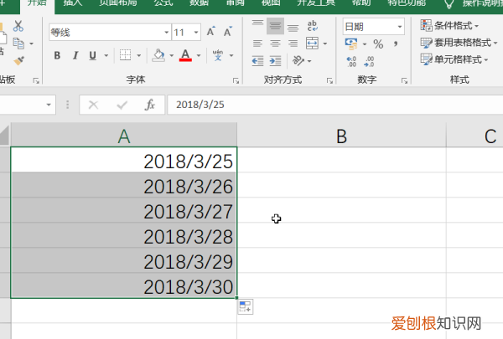This screenshot has width=503, height=339.
Task: Click the light bulb Tell Me icon
Action: (449, 4)
